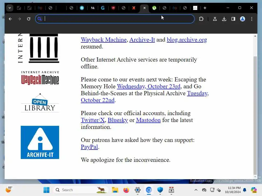Reload the current page

[x=29, y=19]
